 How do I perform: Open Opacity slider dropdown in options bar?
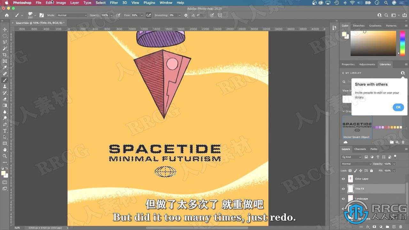(x=111, y=15)
